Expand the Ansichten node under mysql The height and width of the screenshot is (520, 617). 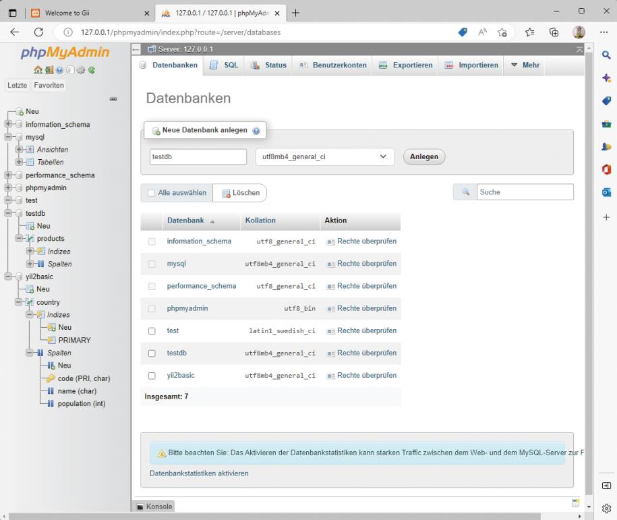(x=19, y=150)
